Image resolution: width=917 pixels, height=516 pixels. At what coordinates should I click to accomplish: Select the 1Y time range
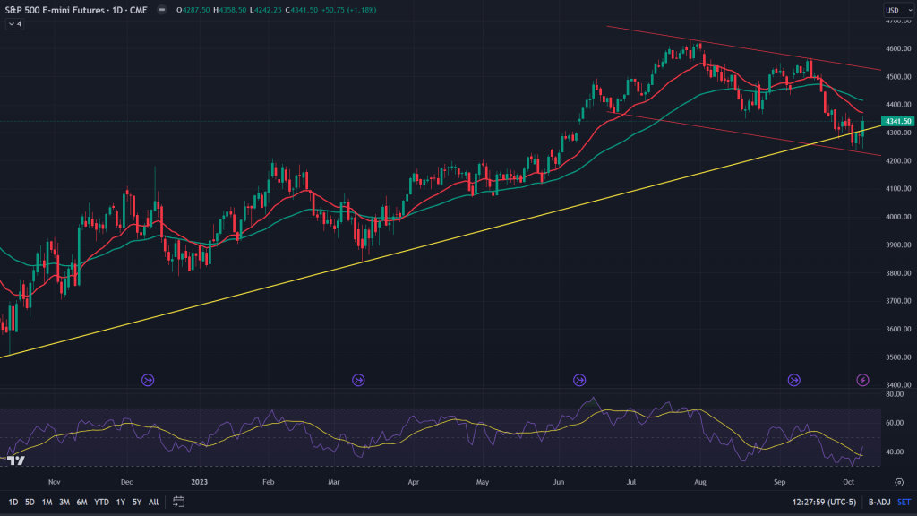point(120,502)
